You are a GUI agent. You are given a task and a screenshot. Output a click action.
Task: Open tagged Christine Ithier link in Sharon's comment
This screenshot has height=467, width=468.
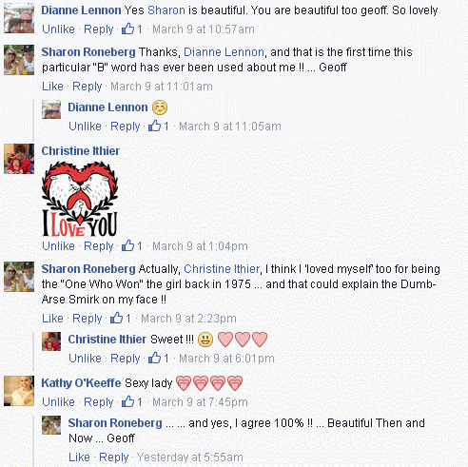coord(222,269)
